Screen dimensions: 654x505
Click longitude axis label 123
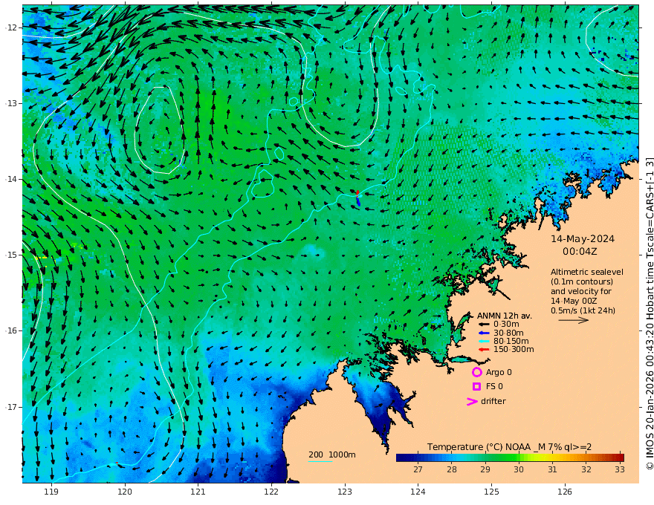(x=345, y=492)
